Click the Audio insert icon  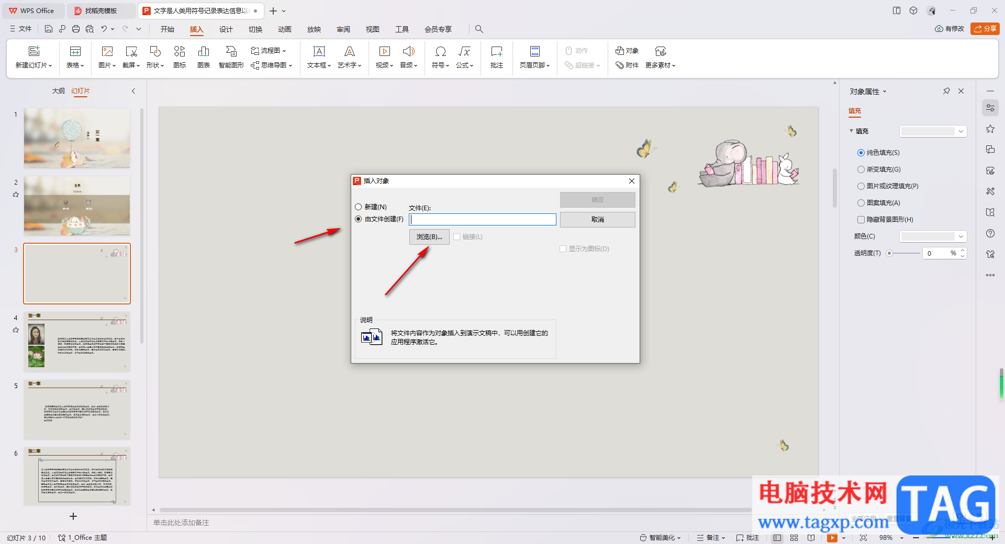408,51
